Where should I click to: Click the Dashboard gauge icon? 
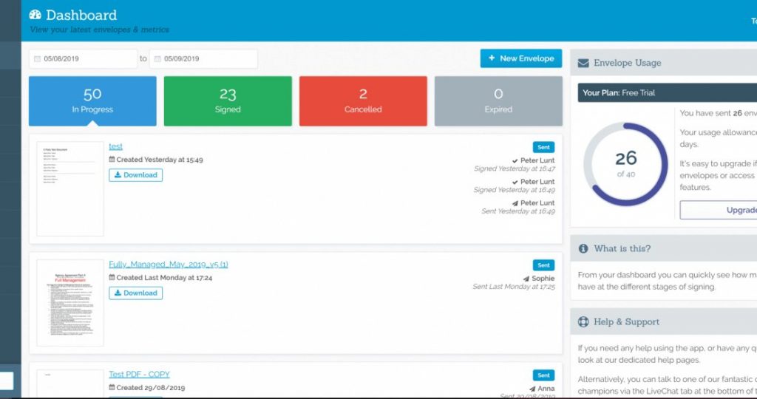(35, 15)
